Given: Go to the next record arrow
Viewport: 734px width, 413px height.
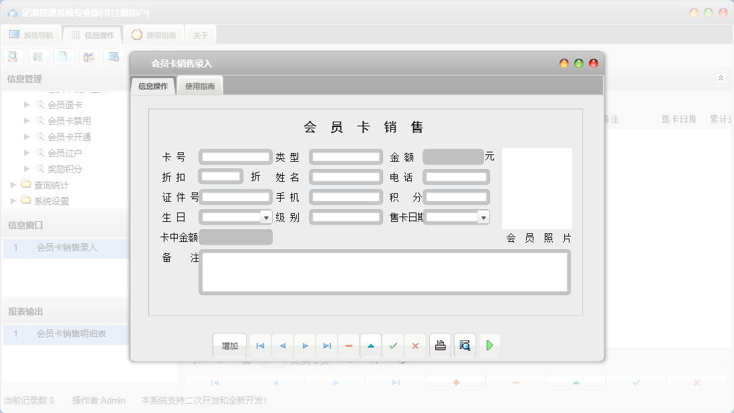Looking at the screenshot, I should pyautogui.click(x=305, y=346).
